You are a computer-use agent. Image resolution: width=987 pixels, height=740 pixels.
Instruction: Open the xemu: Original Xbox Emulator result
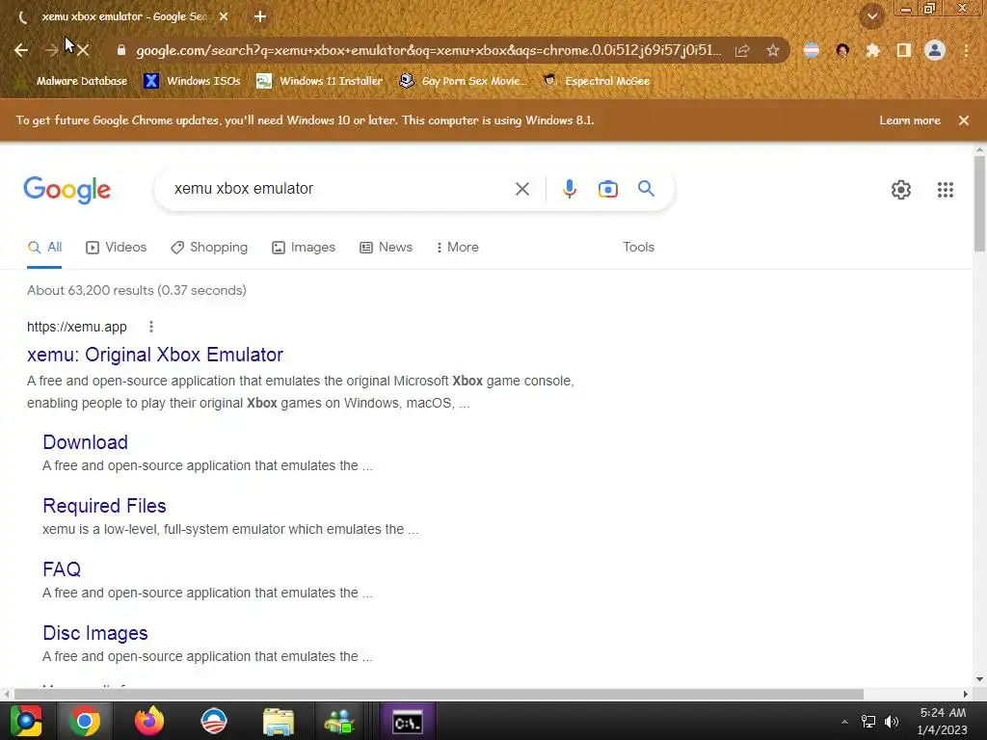point(155,355)
